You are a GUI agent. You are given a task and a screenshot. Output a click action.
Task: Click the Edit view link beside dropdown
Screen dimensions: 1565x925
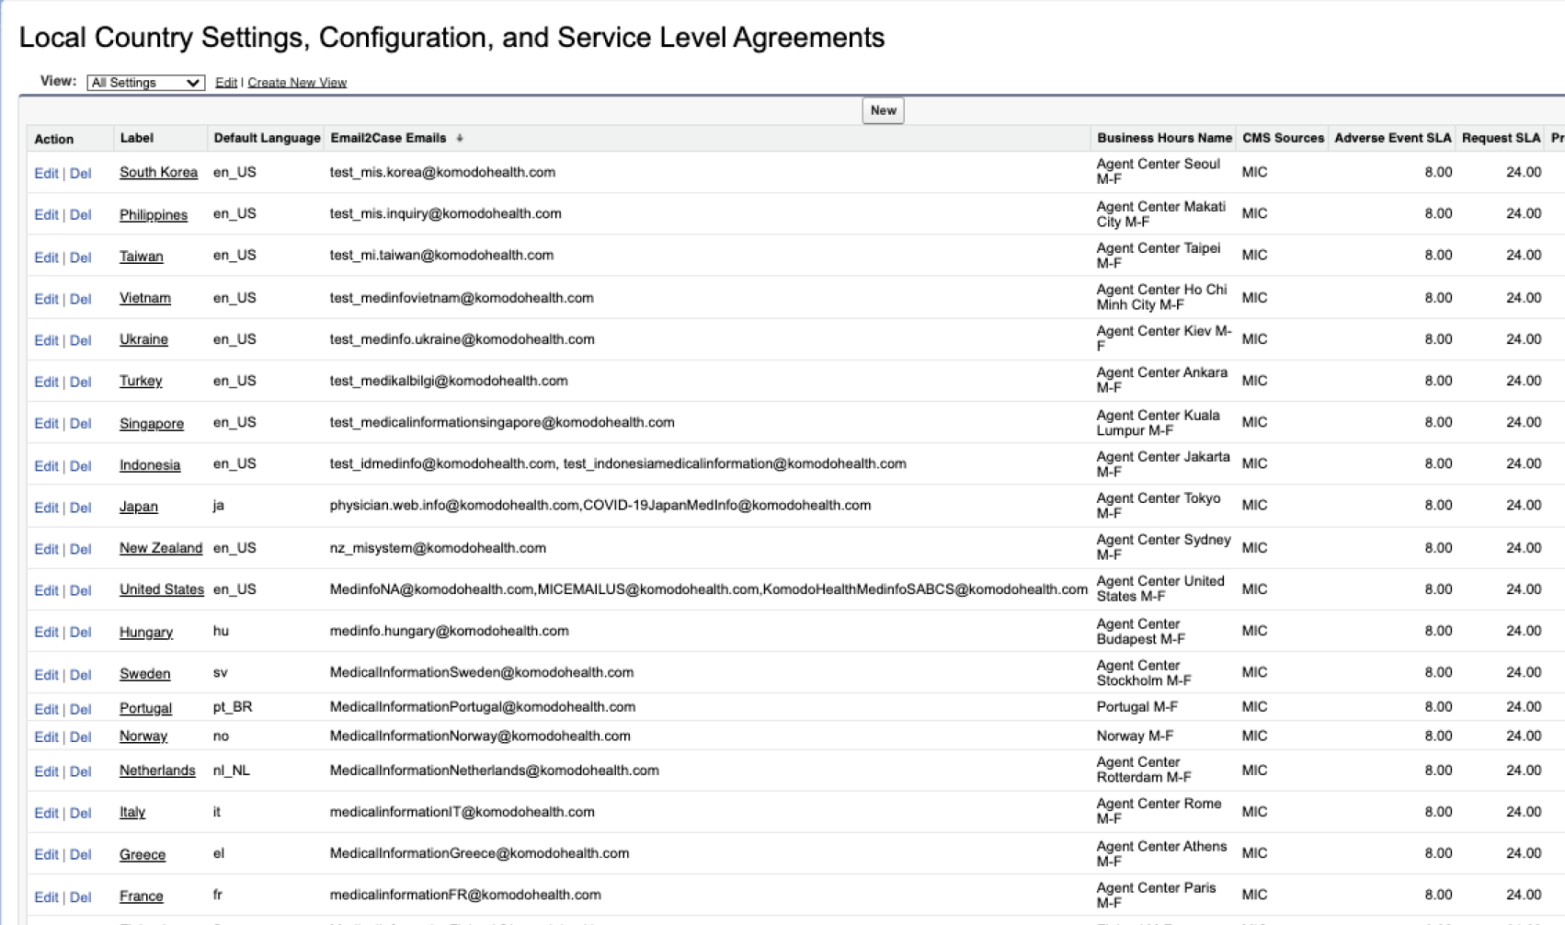tap(226, 83)
